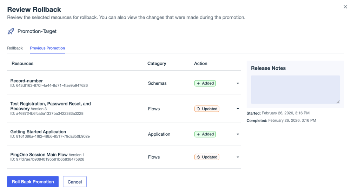Click the Resources column header
The width and height of the screenshot is (351, 194).
pos(22,64)
